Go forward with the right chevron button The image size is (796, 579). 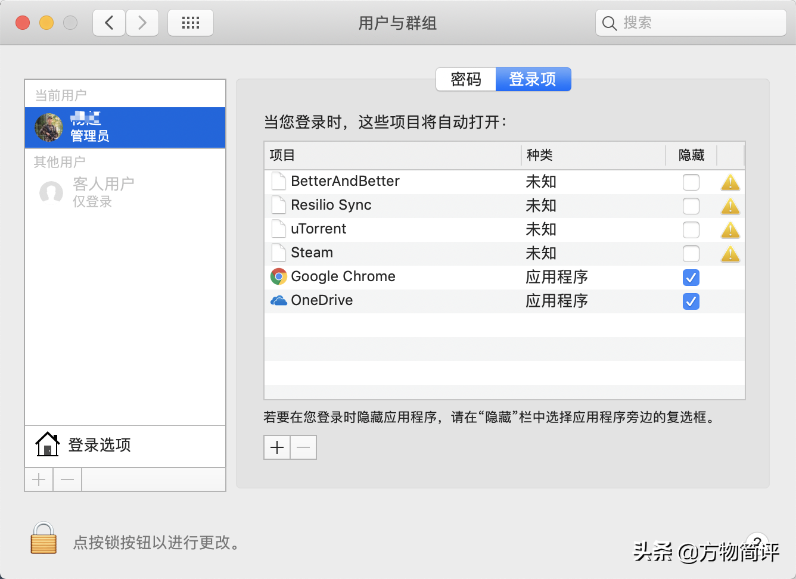[142, 23]
